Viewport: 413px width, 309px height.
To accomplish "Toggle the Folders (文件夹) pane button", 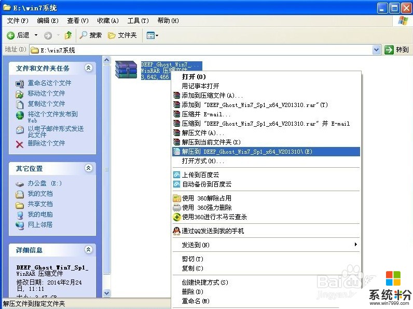I will (122, 35).
